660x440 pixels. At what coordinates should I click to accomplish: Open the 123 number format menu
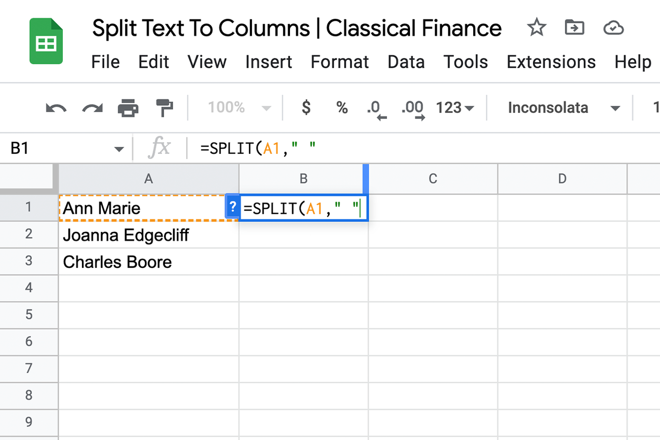[454, 107]
